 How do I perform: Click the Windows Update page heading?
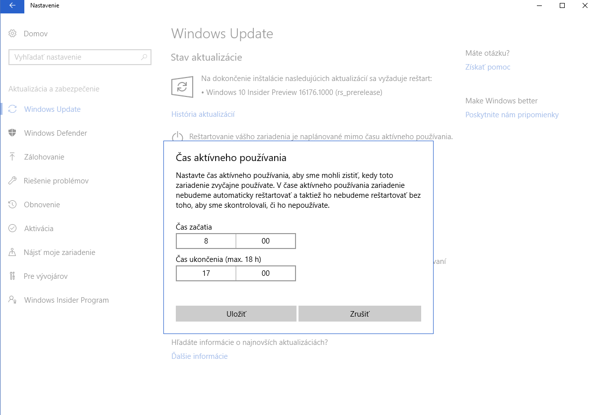click(222, 33)
